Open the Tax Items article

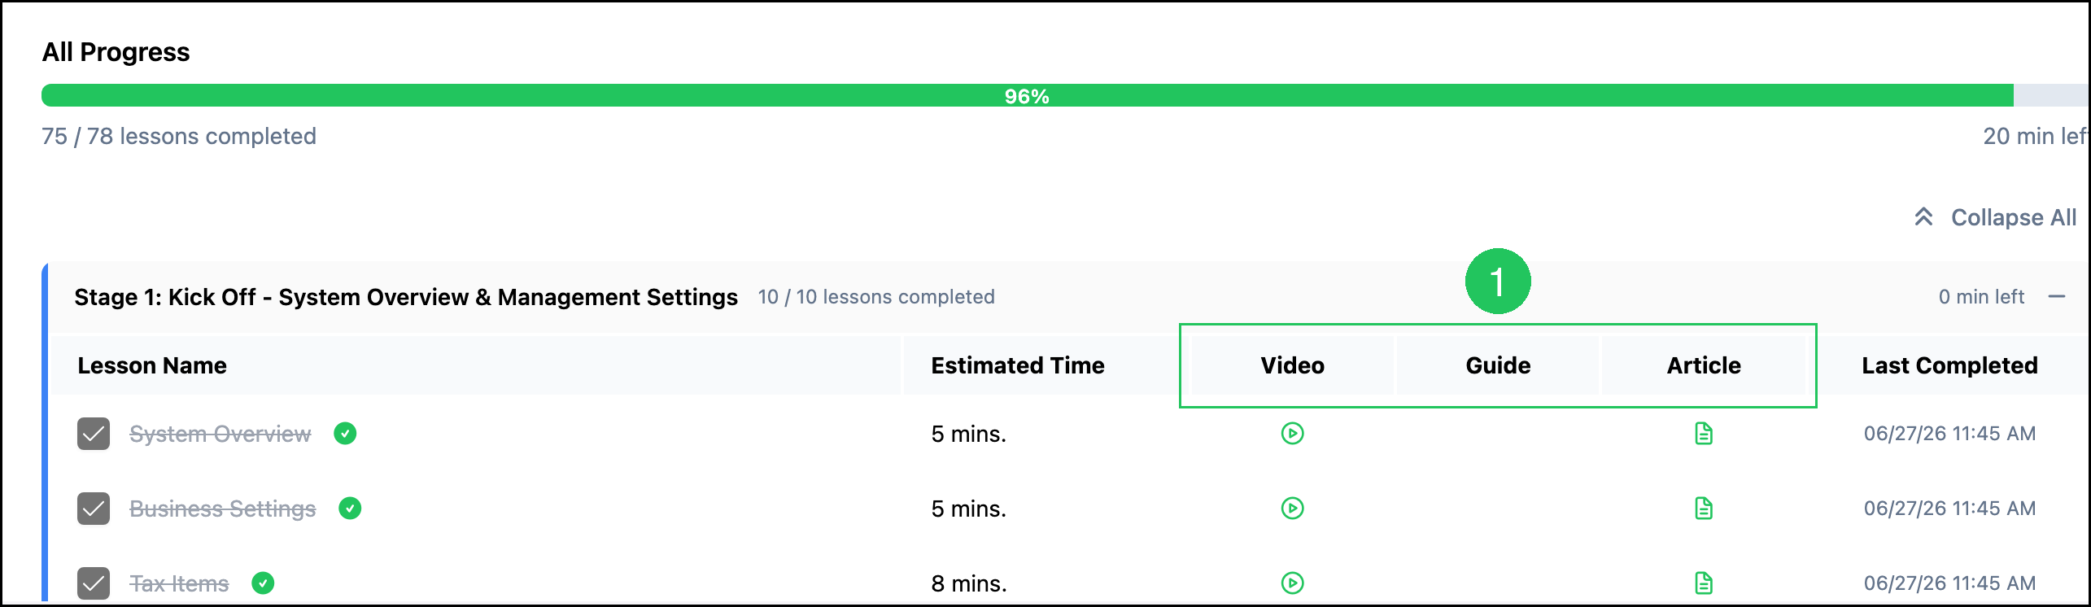pos(1704,583)
